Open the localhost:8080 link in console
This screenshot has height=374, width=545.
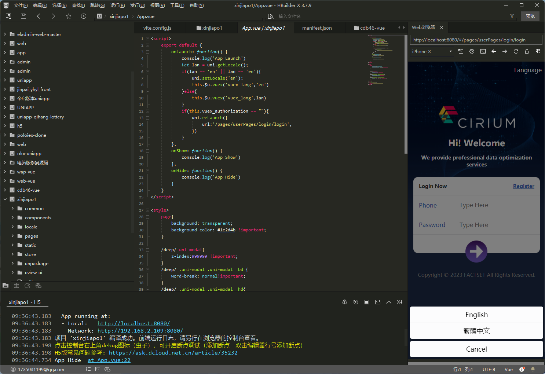[x=133, y=323]
